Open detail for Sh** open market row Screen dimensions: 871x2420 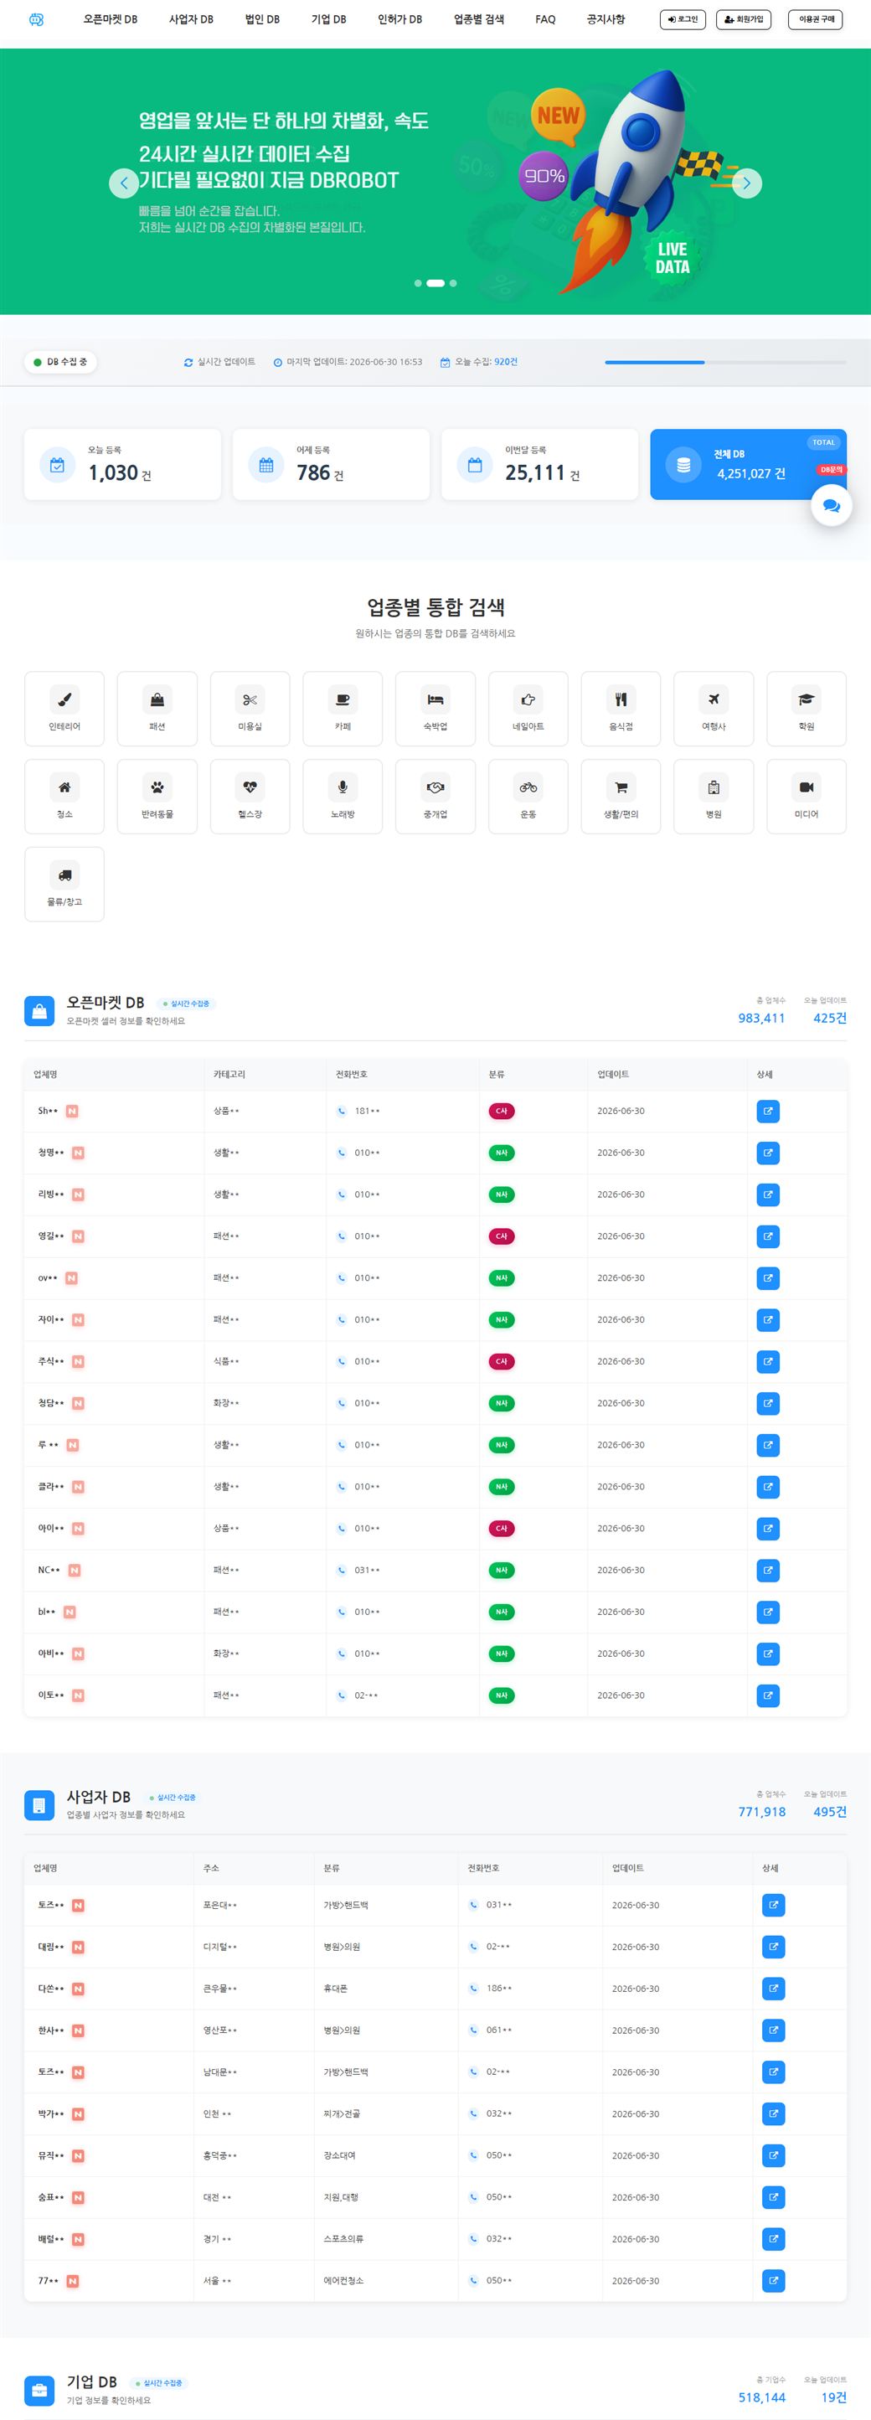(768, 1112)
